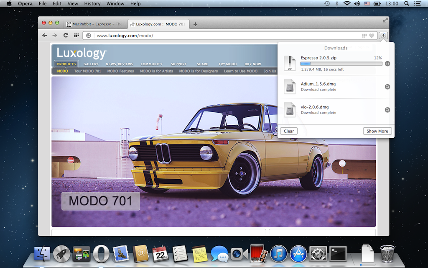Launch the App Store from the Dock
This screenshot has height=268, width=428.
[x=298, y=254]
